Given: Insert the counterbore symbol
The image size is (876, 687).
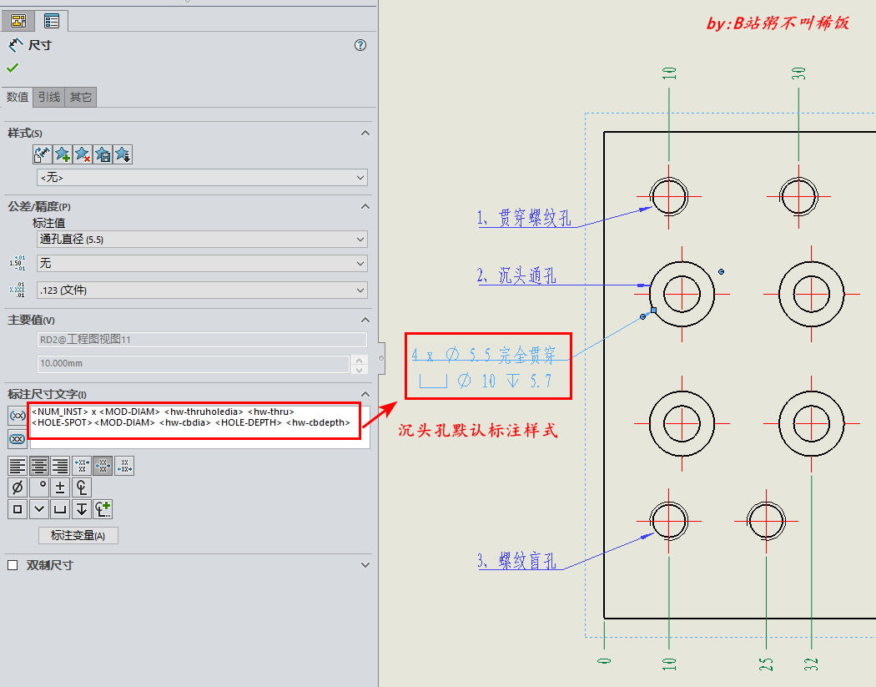Looking at the screenshot, I should point(60,509).
